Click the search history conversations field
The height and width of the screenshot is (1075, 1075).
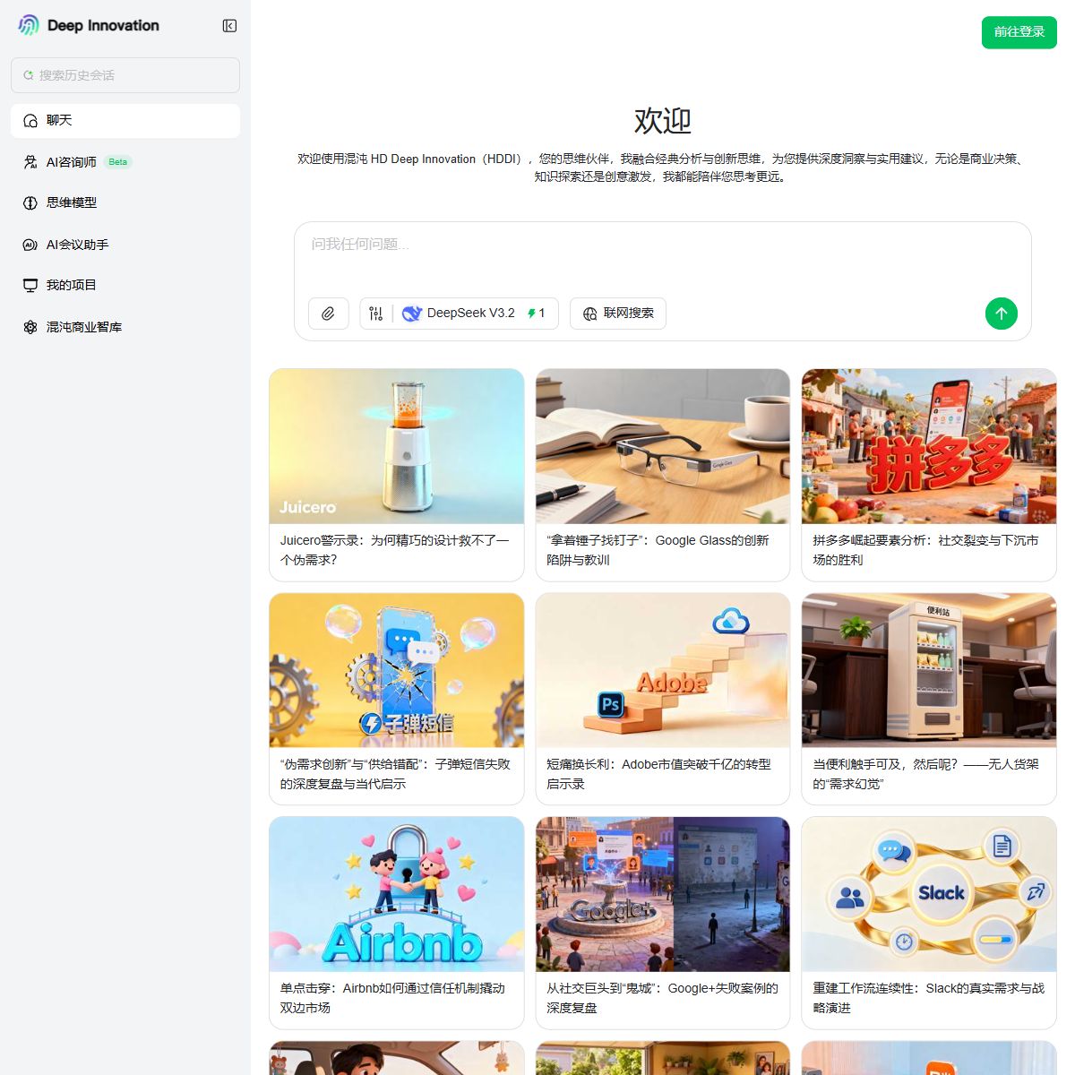pyautogui.click(x=125, y=75)
